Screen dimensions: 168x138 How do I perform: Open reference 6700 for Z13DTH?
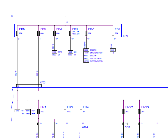tap(86, 50)
